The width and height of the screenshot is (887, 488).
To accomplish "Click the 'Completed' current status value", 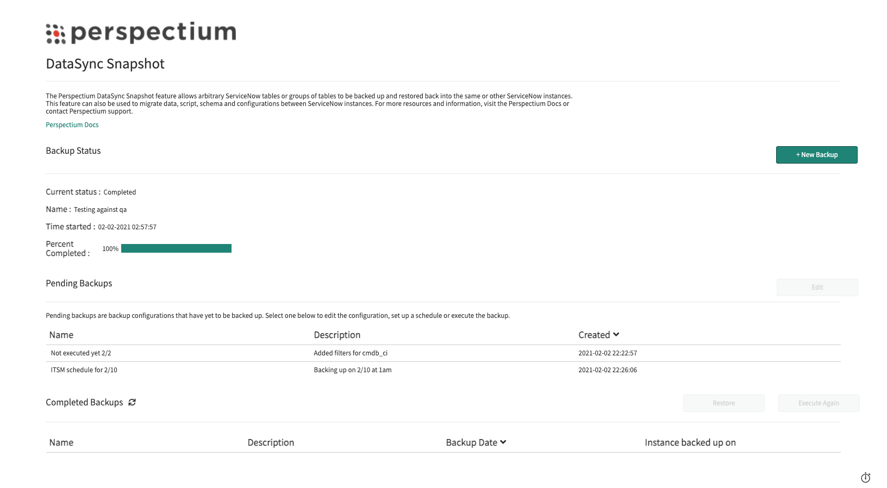I will tap(120, 192).
